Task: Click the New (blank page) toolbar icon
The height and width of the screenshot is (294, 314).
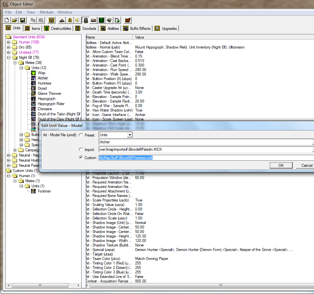Action: point(7,20)
